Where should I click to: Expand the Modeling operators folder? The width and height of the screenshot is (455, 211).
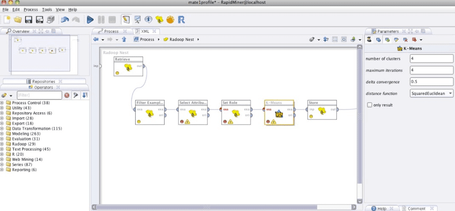point(3,134)
